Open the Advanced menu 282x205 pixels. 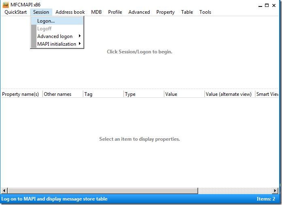coord(139,12)
